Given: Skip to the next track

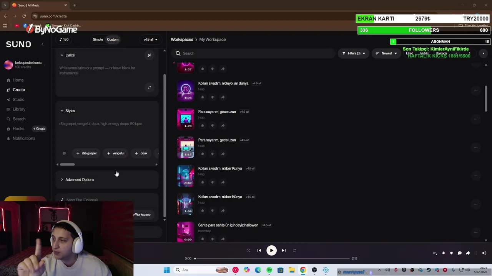Looking at the screenshot, I should [x=284, y=250].
